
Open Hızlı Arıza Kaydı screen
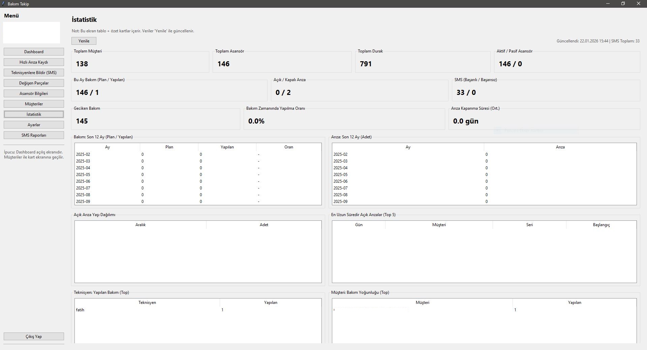34,62
